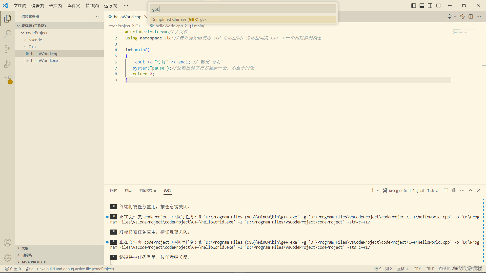Toggle bottom panel layout icon

[422, 6]
